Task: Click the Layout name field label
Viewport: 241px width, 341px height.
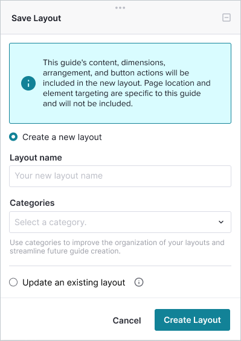Action: coord(36,158)
